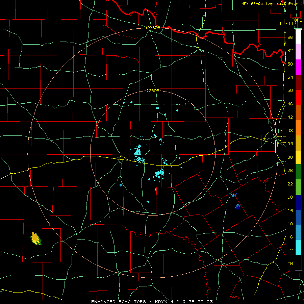The width and height of the screenshot is (304, 304).
Task: Click the "50 NMI" range ring label
Action: coord(153,90)
